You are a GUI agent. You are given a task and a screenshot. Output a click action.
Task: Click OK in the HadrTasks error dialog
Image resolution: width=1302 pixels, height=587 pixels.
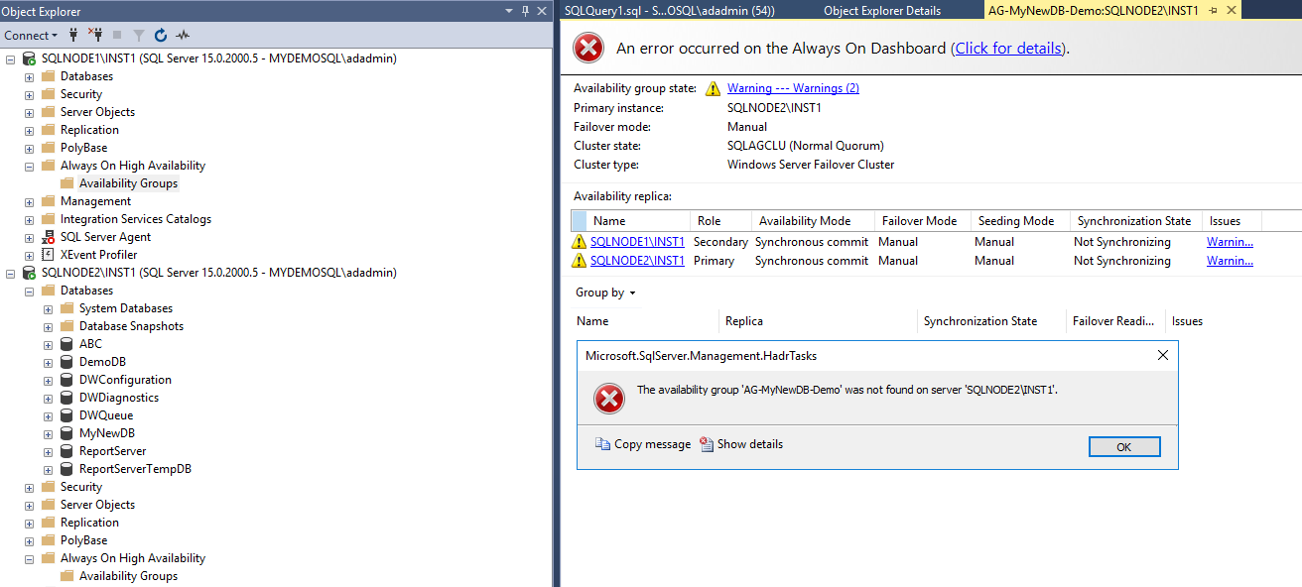(1124, 446)
